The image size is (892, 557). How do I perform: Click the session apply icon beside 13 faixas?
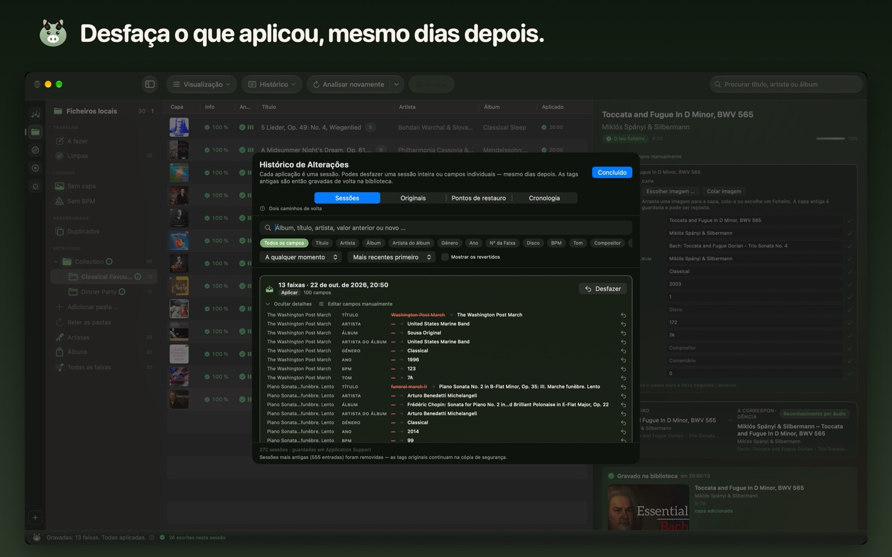pyautogui.click(x=269, y=289)
